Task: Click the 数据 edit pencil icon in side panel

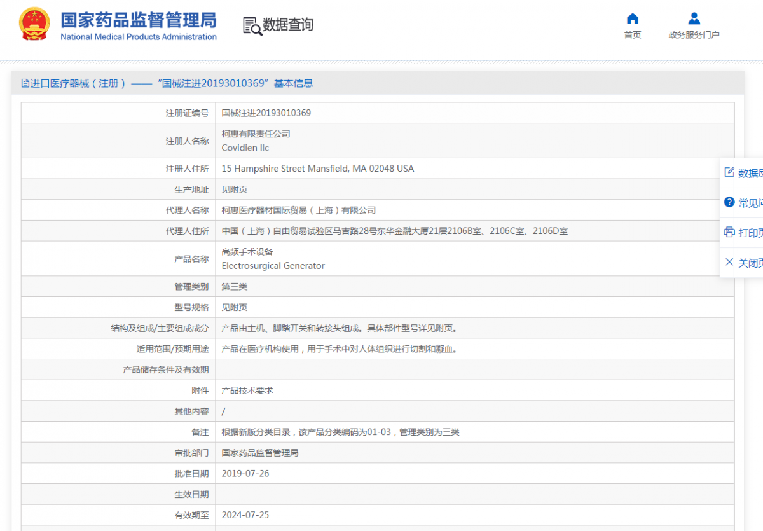Action: click(729, 172)
